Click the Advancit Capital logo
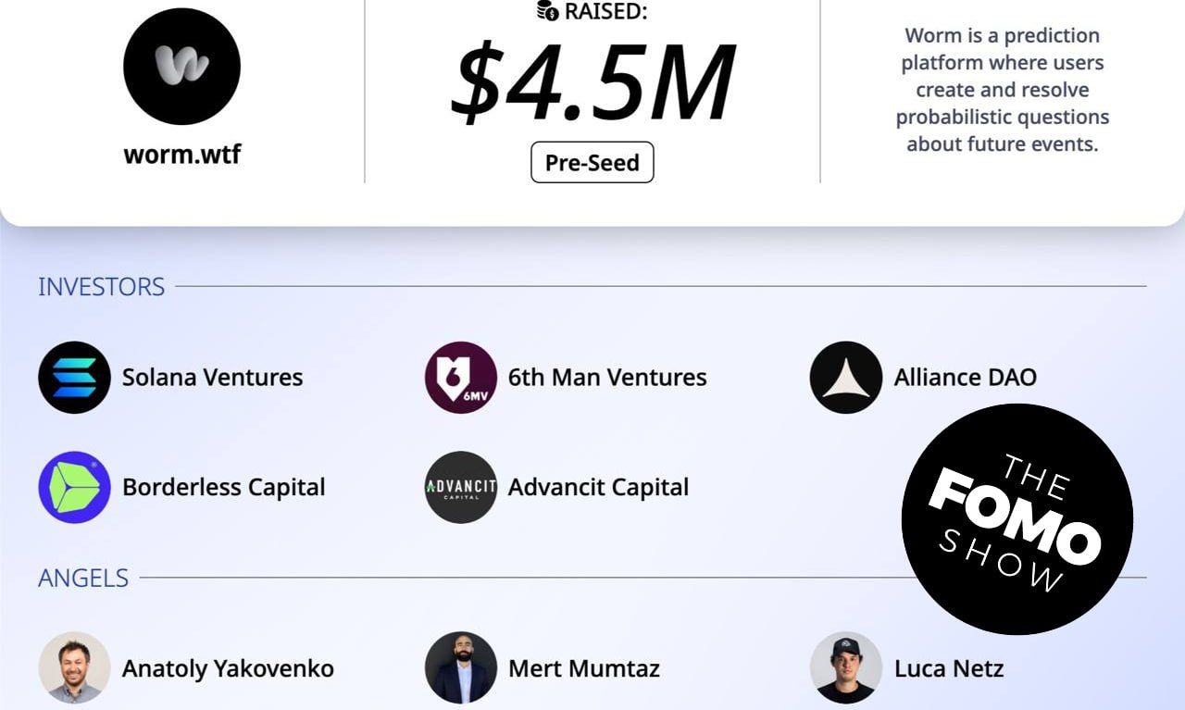This screenshot has width=1185, height=710. (460, 487)
